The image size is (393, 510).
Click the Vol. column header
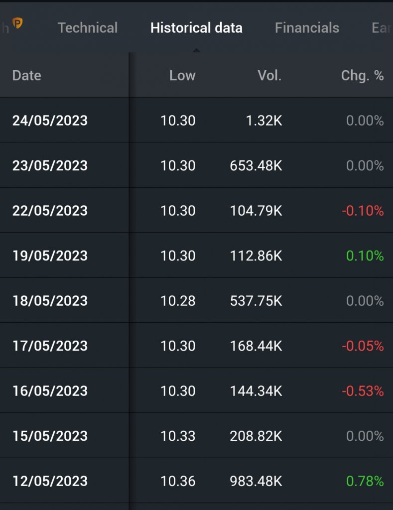(269, 76)
